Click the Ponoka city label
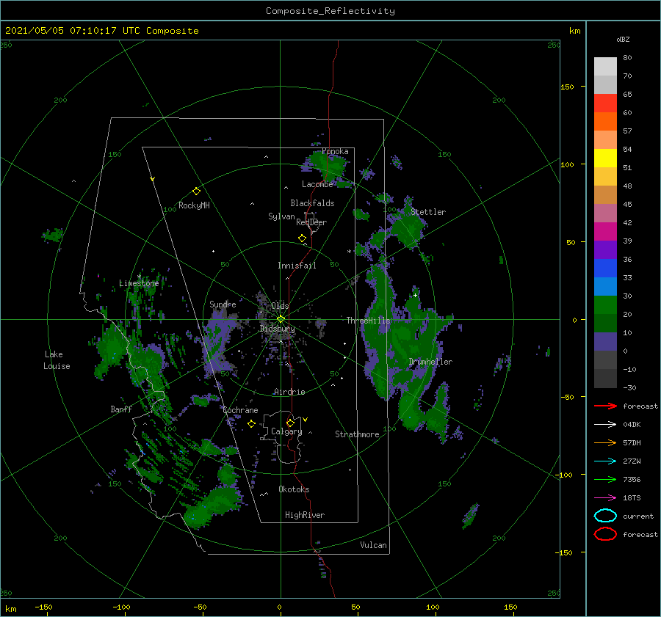Viewport: 661px width, 617px height. tap(335, 151)
